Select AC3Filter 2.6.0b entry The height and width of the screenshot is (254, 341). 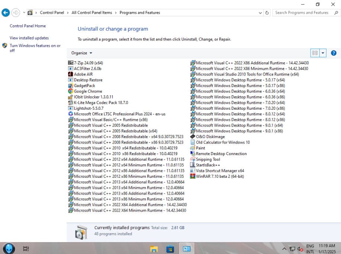click(x=85, y=68)
